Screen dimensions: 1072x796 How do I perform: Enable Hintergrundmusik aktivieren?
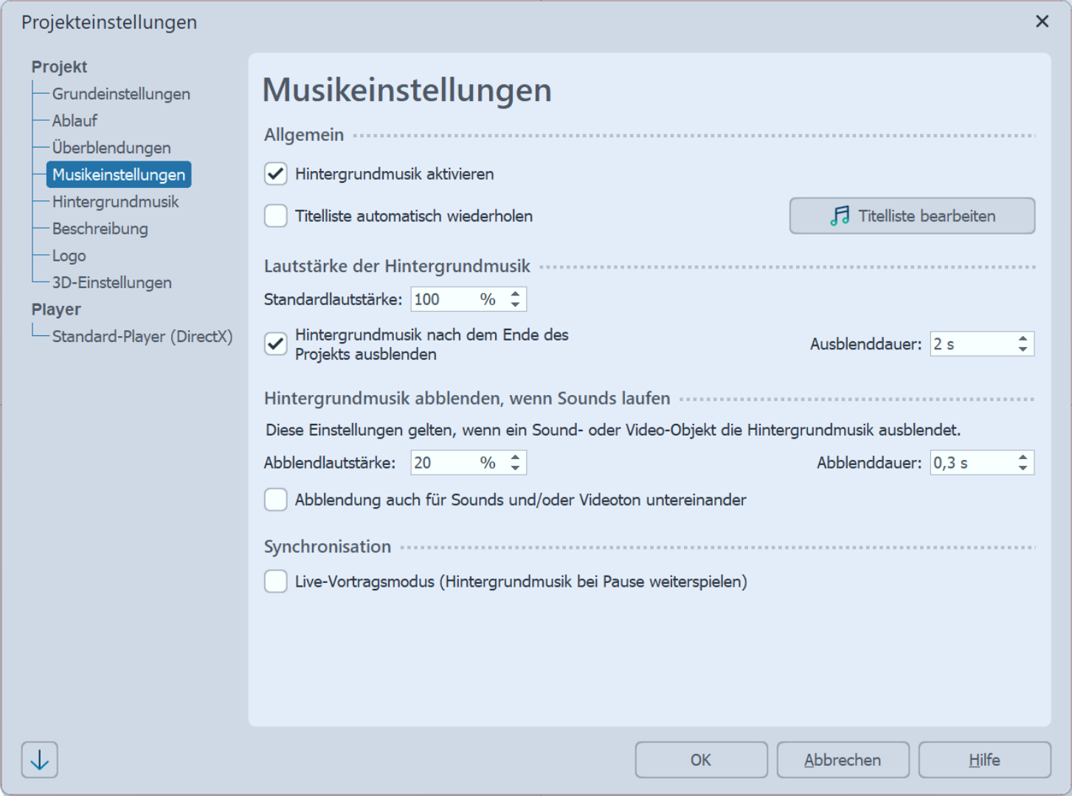(x=275, y=174)
